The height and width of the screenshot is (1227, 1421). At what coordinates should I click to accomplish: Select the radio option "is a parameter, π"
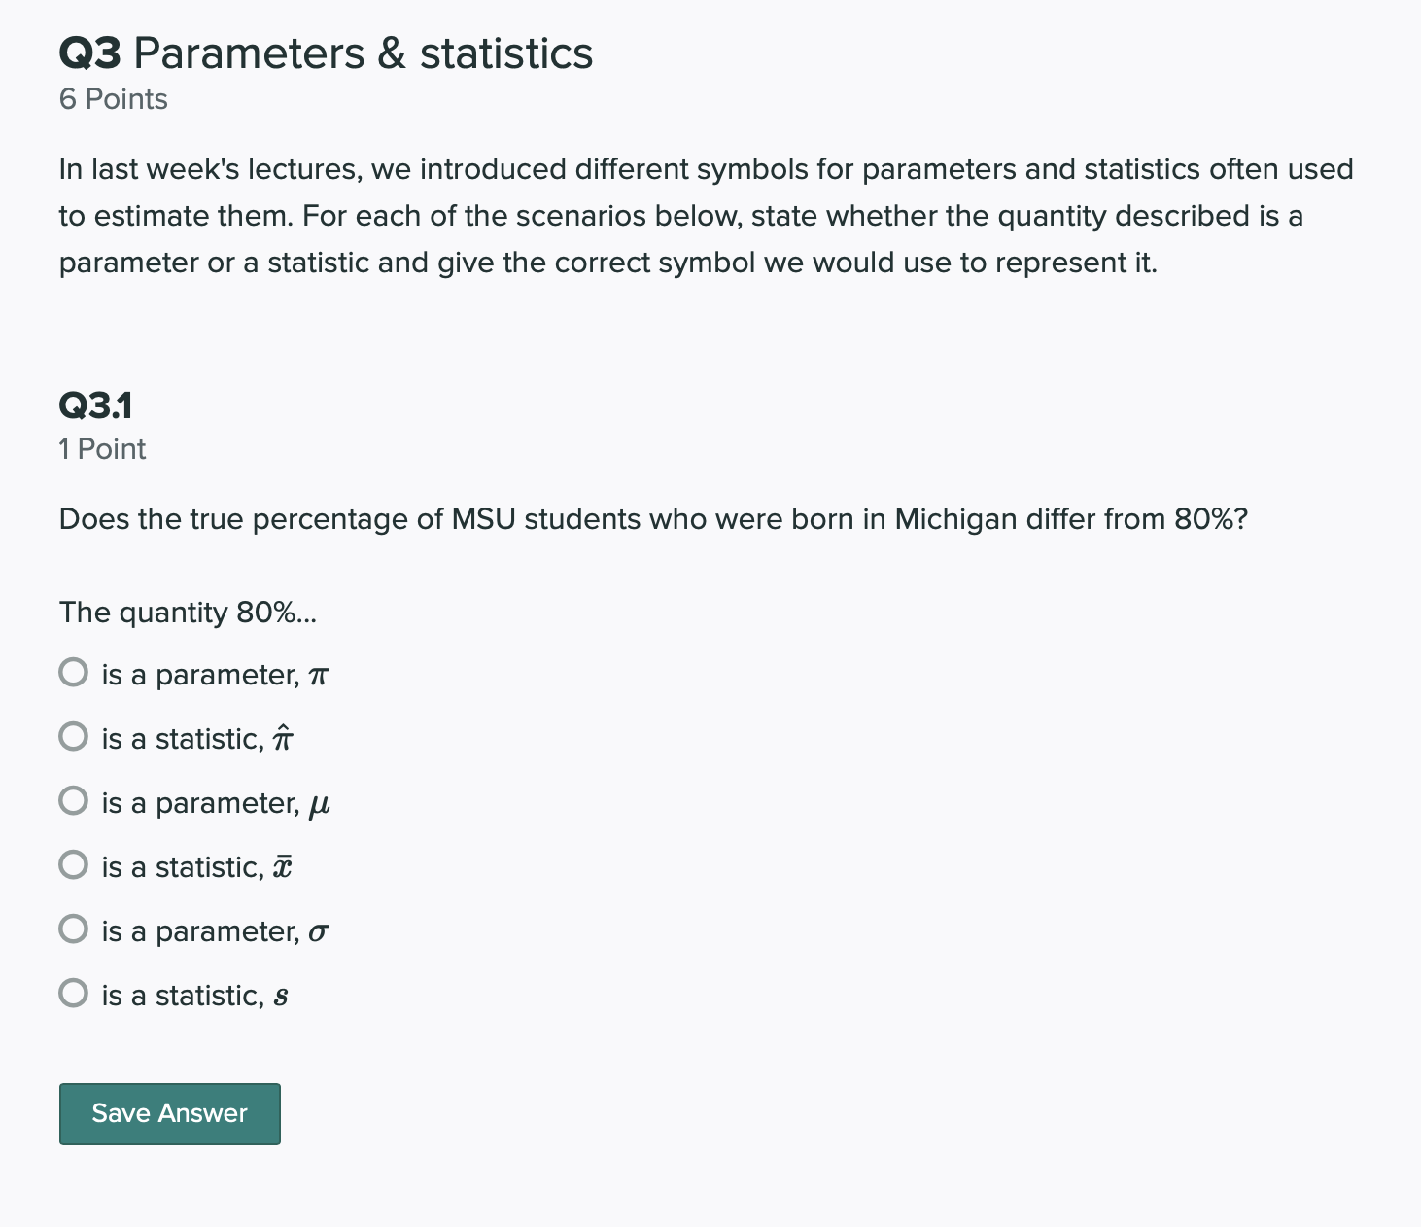click(73, 672)
